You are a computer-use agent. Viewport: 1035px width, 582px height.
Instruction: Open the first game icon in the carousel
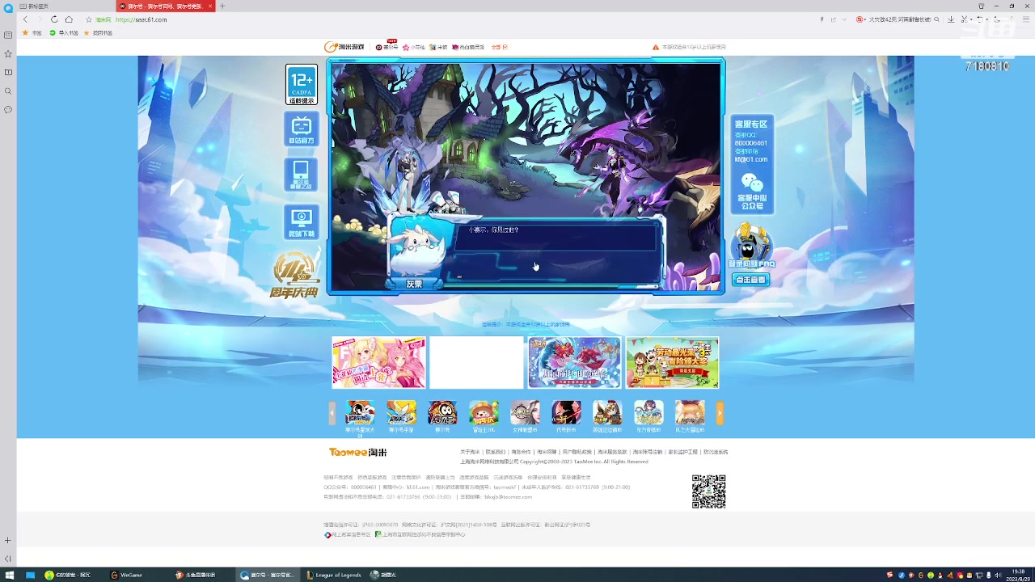360,412
